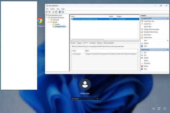Expand the Update folder arrow
The height and width of the screenshot is (113, 170).
click(51, 24)
